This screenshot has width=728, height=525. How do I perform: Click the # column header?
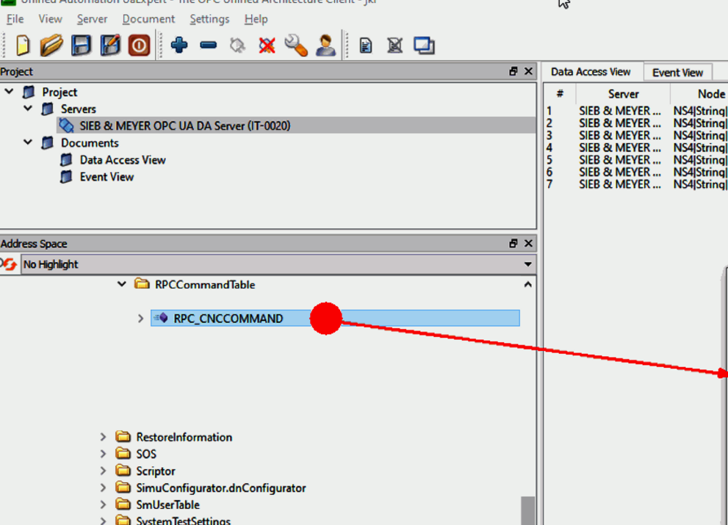coord(560,94)
